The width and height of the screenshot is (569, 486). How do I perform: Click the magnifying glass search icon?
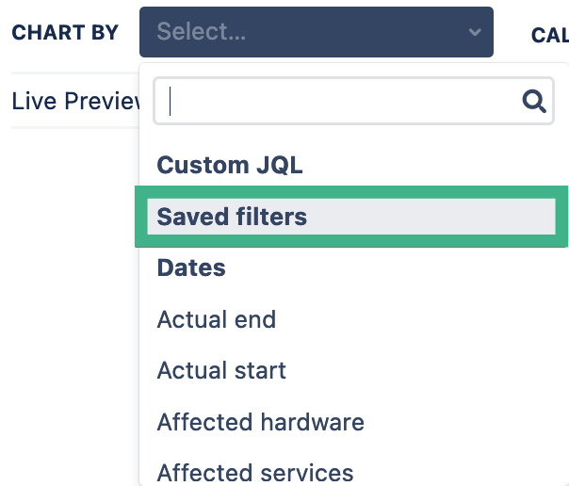point(534,101)
